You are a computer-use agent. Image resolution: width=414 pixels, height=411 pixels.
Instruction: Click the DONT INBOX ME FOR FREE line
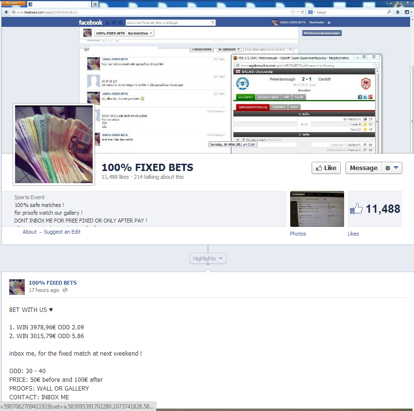(81, 221)
